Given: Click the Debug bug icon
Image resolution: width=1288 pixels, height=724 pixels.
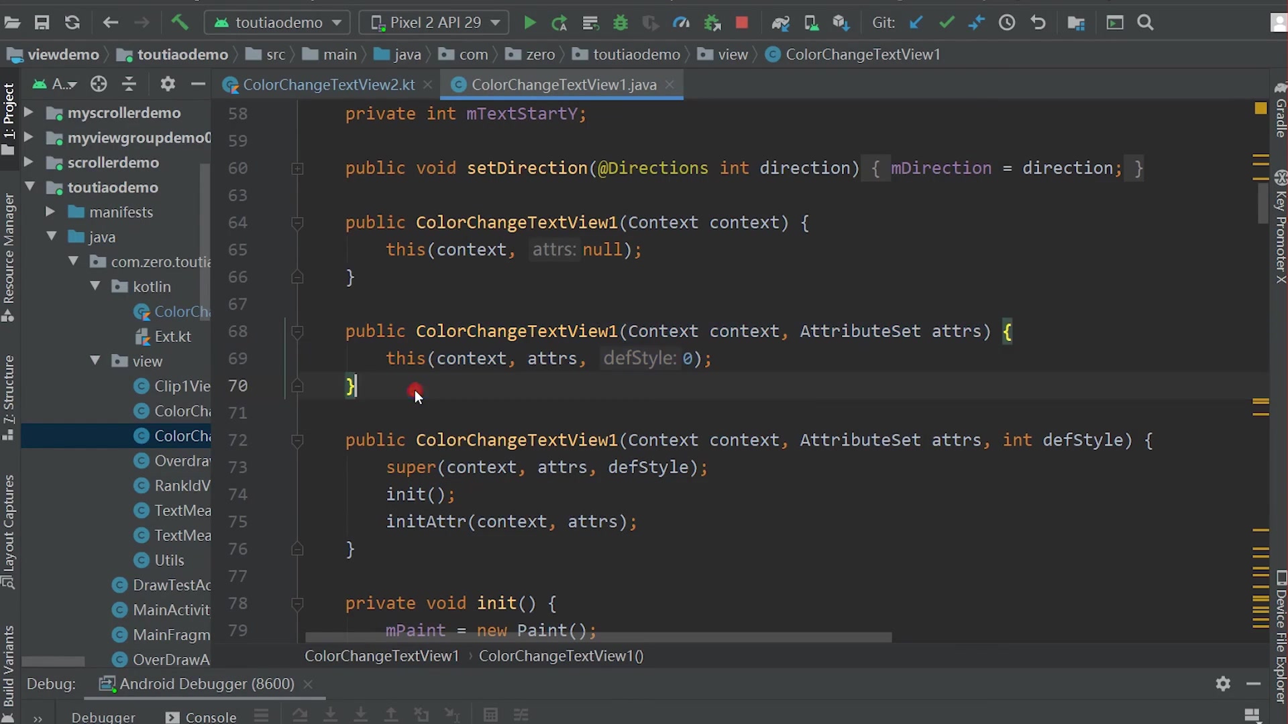Looking at the screenshot, I should [621, 23].
